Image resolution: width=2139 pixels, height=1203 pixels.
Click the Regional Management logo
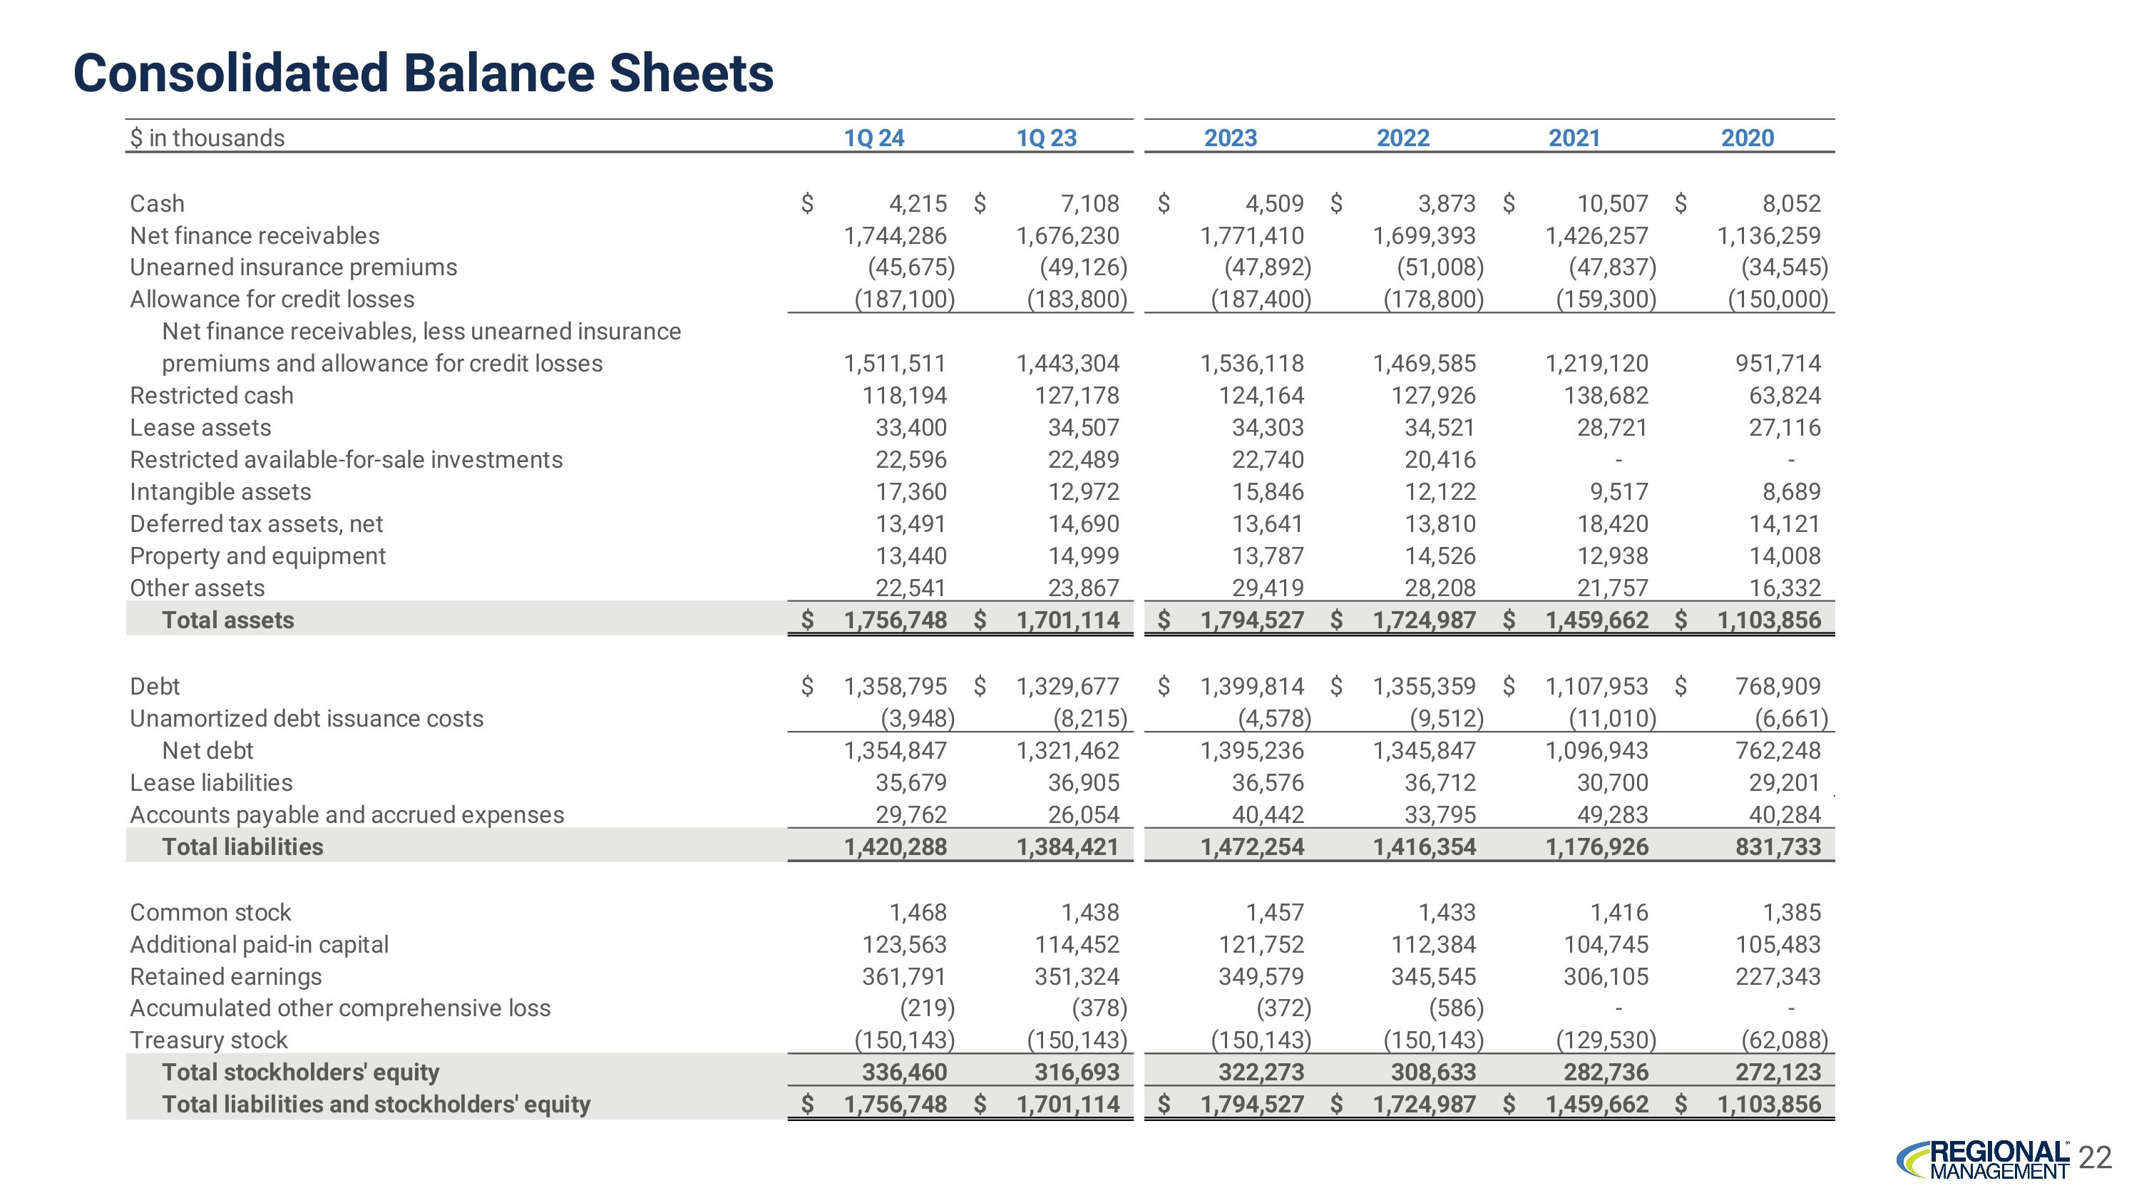pyautogui.click(x=1983, y=1159)
